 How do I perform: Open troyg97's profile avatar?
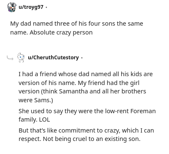click(x=12, y=7)
